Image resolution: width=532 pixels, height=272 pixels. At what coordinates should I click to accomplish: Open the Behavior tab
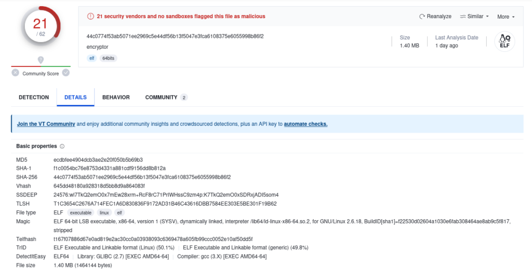116,97
